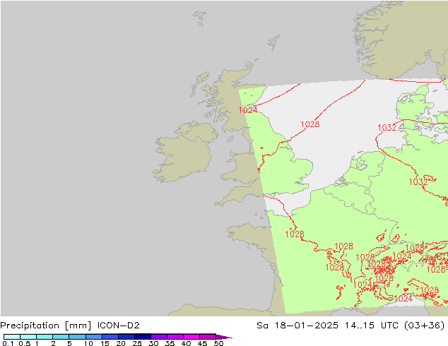Click the Precipitation [mm] title text

46,326
